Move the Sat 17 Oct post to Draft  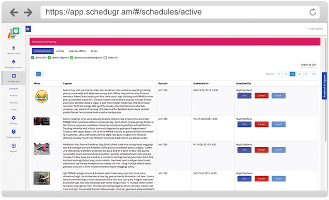[279, 179]
